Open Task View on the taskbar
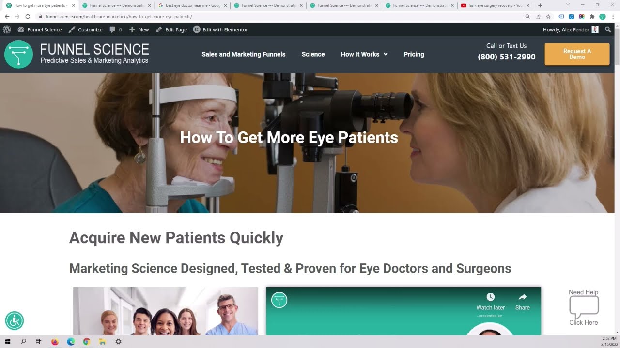 [x=39, y=341]
